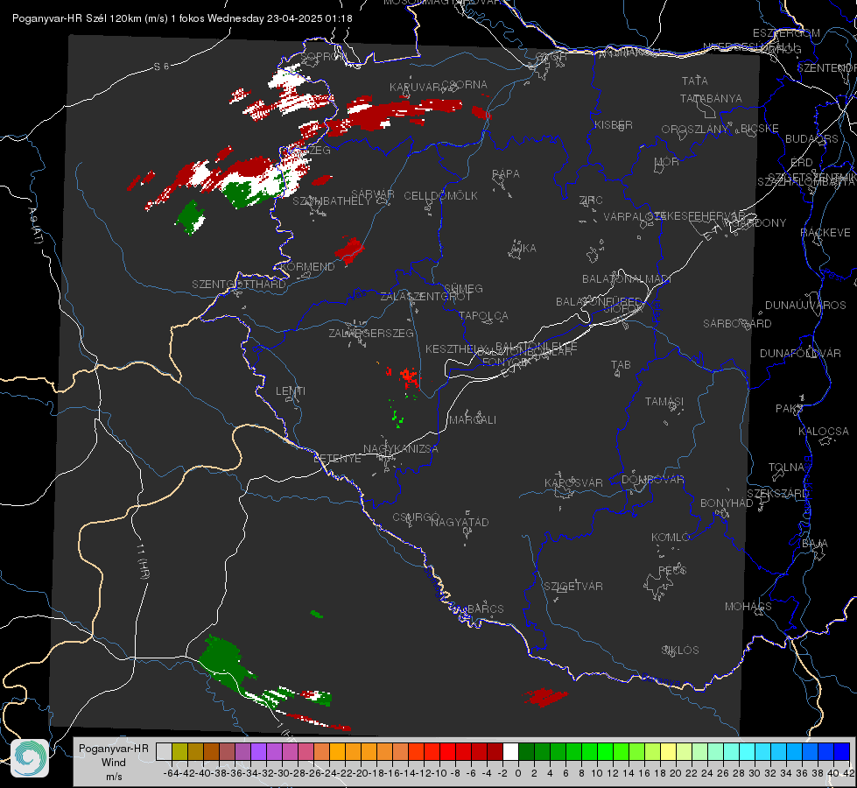Click the KALOCSA city label
857x788 pixels.
coord(824,432)
